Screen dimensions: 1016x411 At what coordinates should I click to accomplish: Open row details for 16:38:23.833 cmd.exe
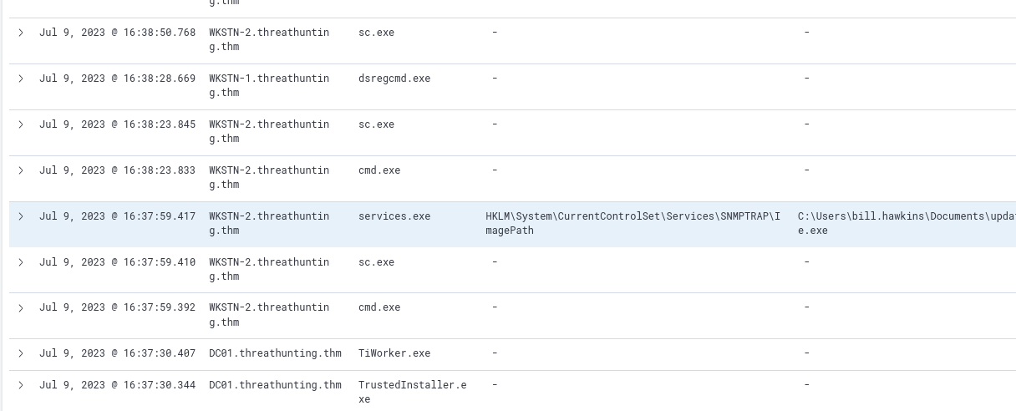pyautogui.click(x=21, y=170)
